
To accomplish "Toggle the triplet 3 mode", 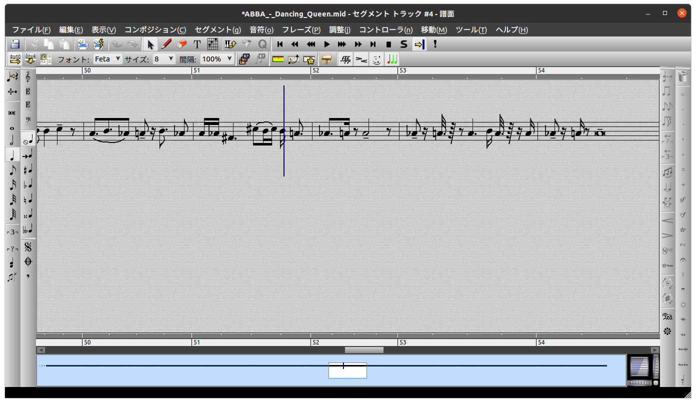I will (12, 232).
